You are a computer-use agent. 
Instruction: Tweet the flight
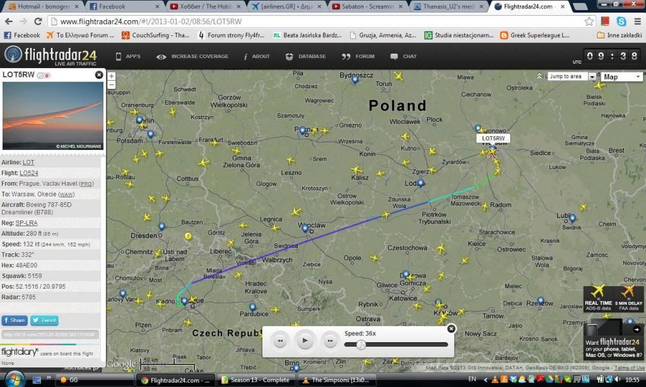tap(44, 320)
